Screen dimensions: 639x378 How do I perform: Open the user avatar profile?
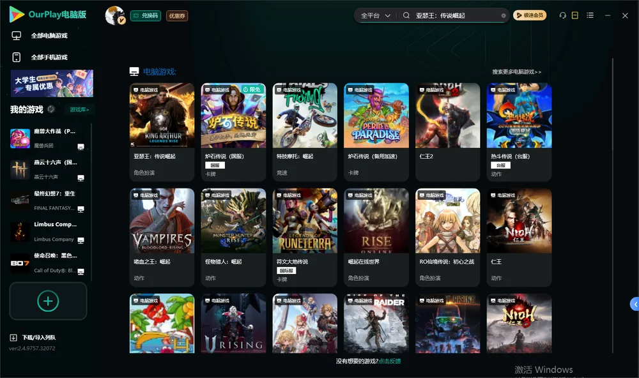115,15
